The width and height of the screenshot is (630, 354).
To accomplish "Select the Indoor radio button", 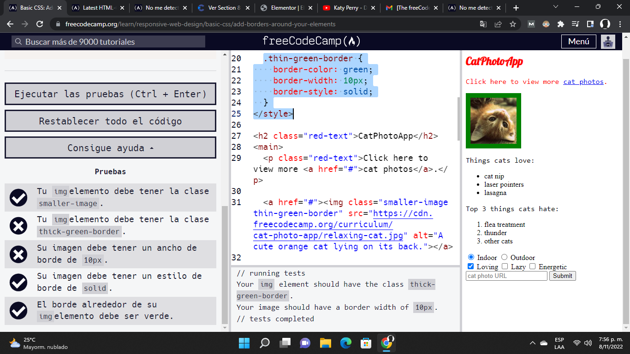I will (470, 258).
